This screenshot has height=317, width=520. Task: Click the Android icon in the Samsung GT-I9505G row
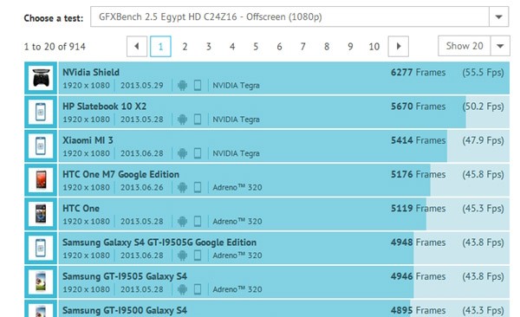click(182, 256)
